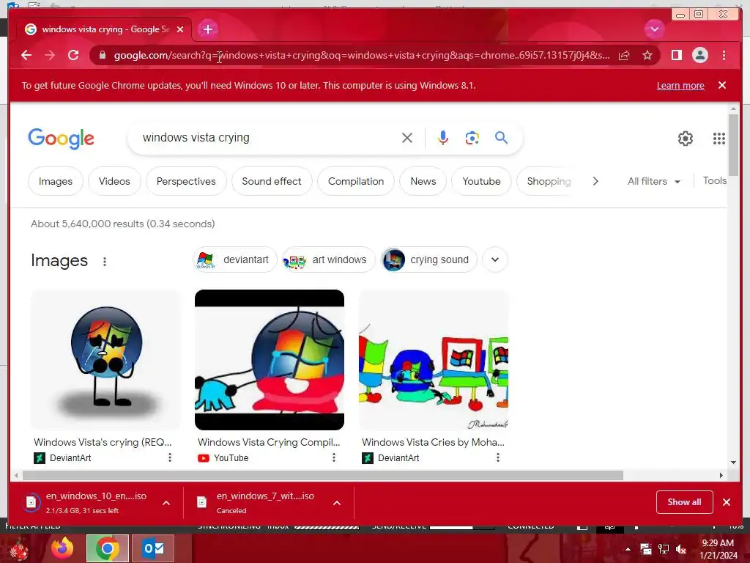The image size is (750, 563).
Task: Click inside the Google search field
Action: coord(268,138)
